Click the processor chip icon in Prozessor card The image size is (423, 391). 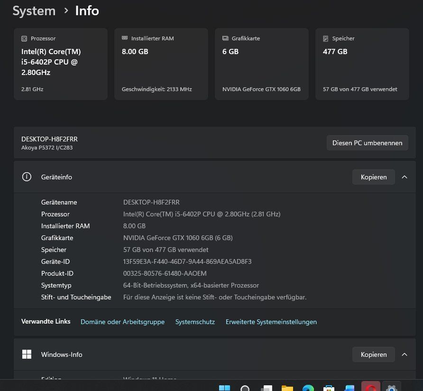[24, 38]
